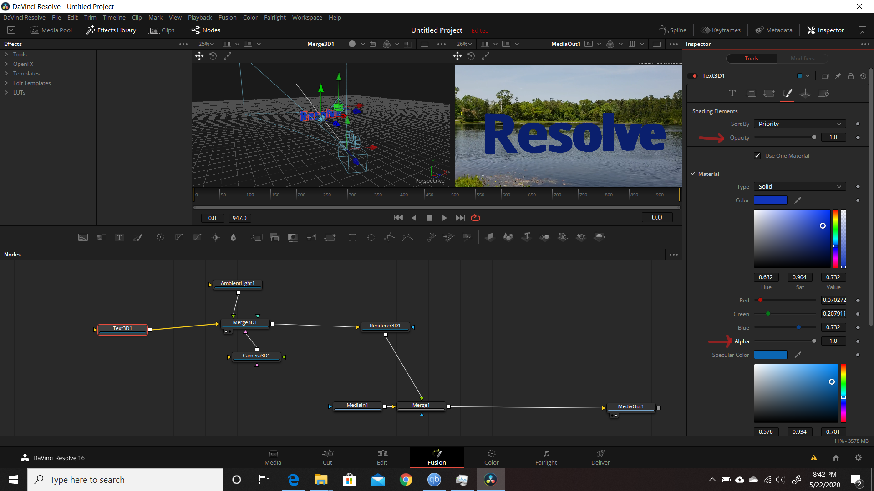Toggle keyframe diamond for Opacity
The width and height of the screenshot is (874, 491).
858,137
